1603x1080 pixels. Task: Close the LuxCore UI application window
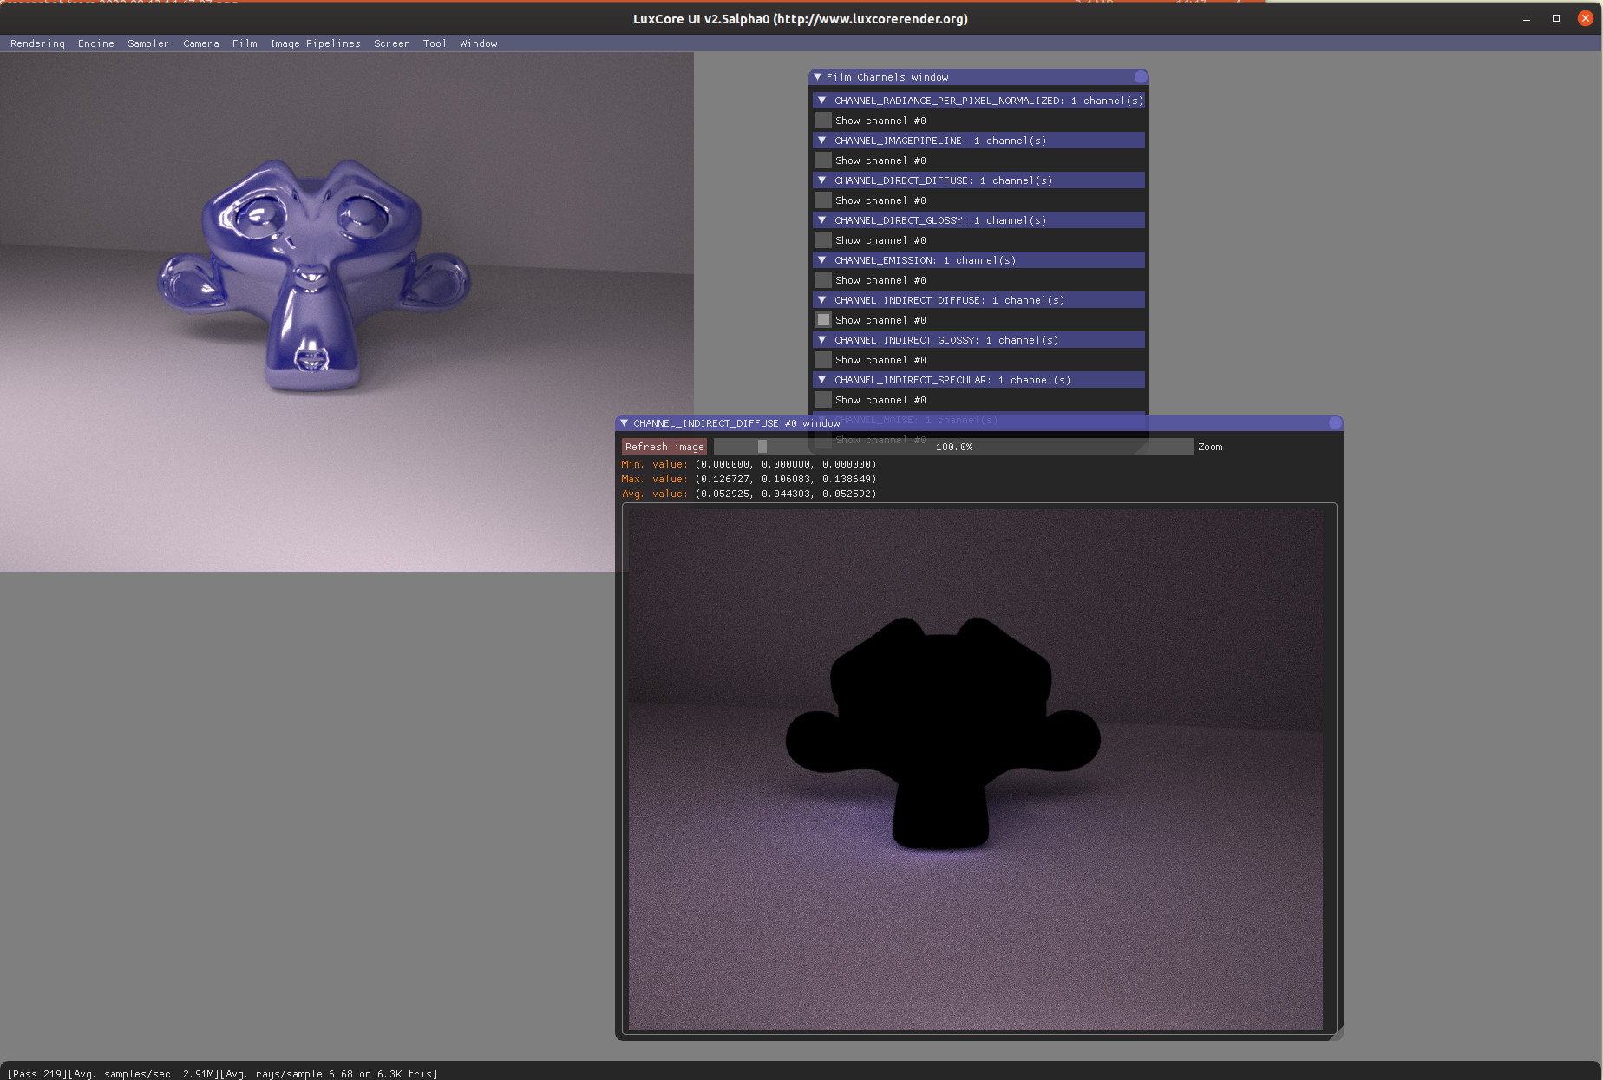(1585, 18)
